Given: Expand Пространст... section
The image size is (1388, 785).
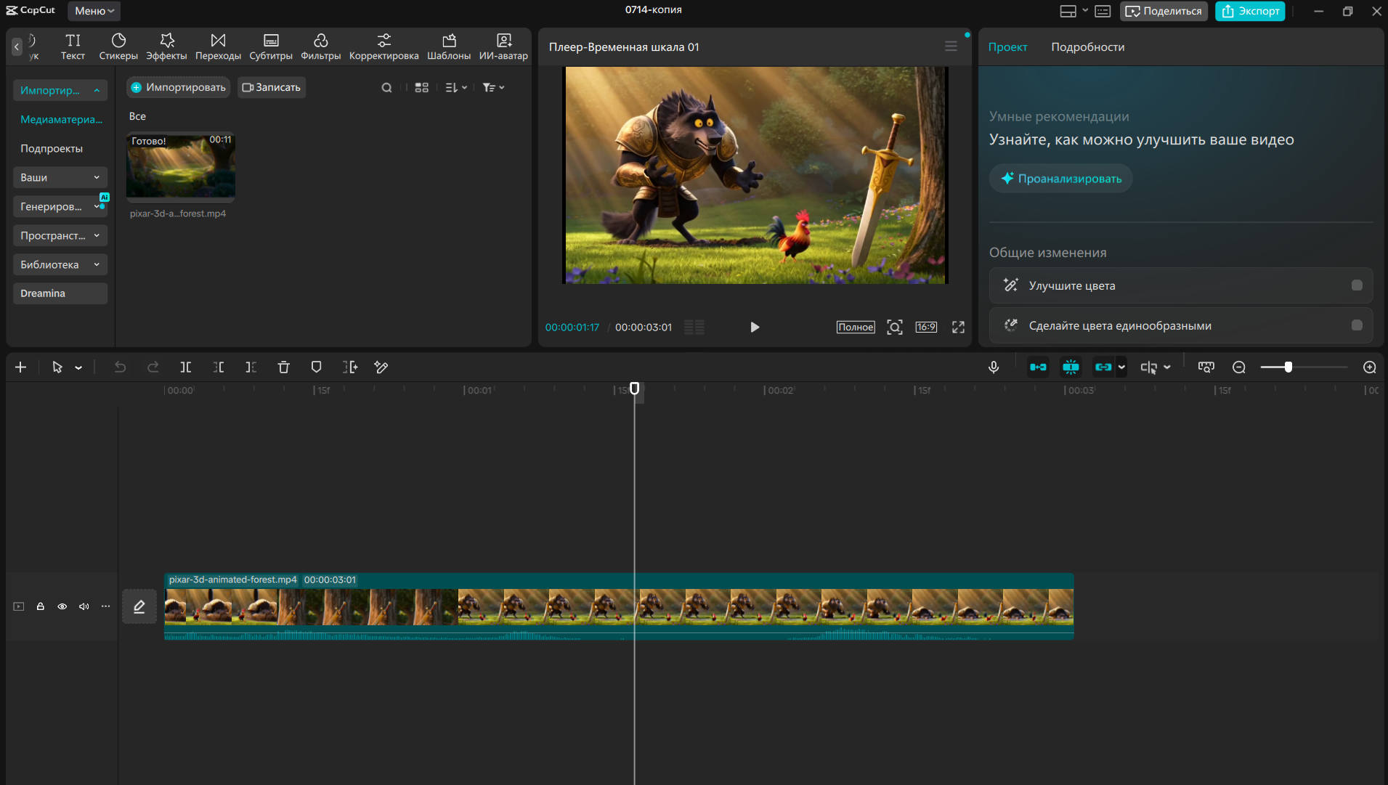Looking at the screenshot, I should point(60,235).
